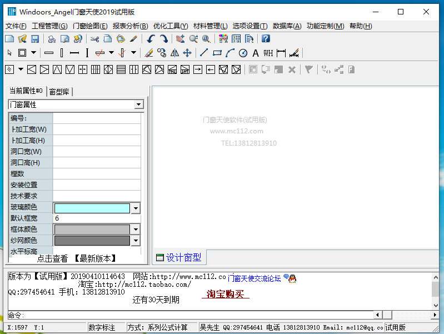
Task: Save using the floppy disk icon
Action: click(x=35, y=38)
